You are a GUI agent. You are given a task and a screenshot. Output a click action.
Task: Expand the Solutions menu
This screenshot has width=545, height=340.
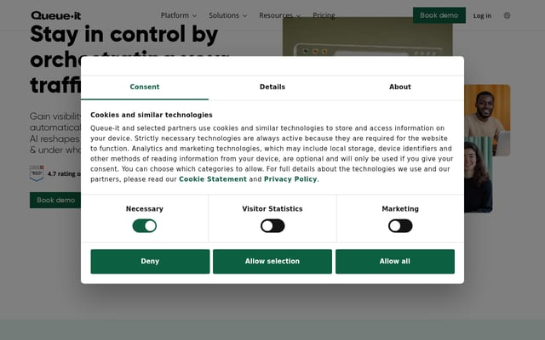tap(227, 15)
